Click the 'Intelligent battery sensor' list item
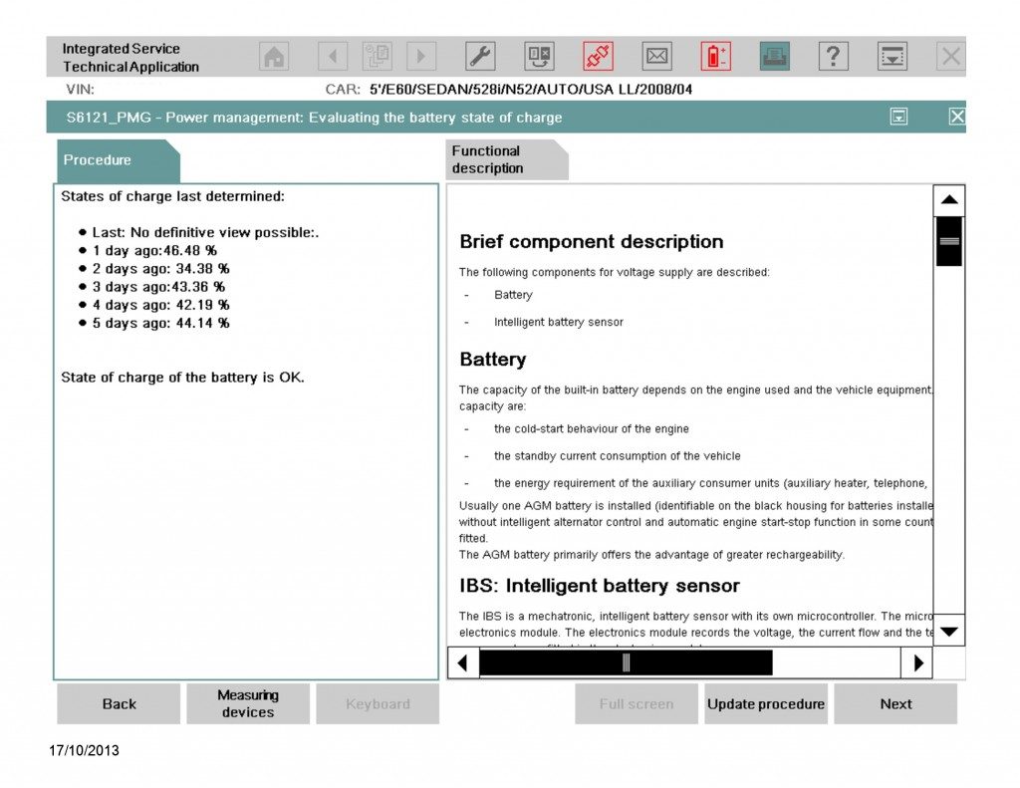The width and height of the screenshot is (1020, 788). pos(558,322)
